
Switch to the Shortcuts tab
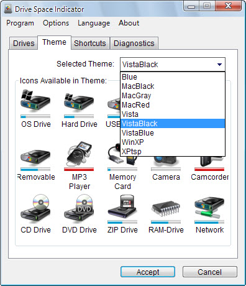pos(90,44)
